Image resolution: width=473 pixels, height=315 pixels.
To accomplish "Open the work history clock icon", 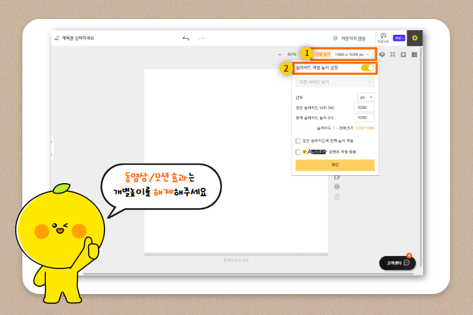I will coord(383,37).
